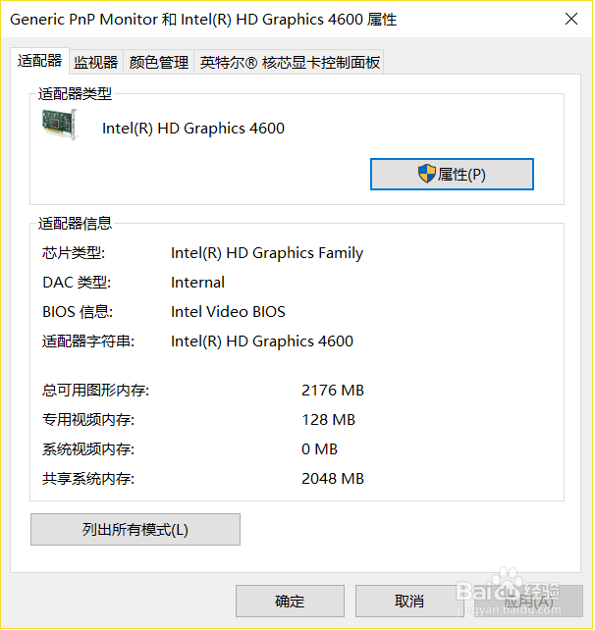Click the shield icon on 属性 button
595x630 pixels.
427,174
